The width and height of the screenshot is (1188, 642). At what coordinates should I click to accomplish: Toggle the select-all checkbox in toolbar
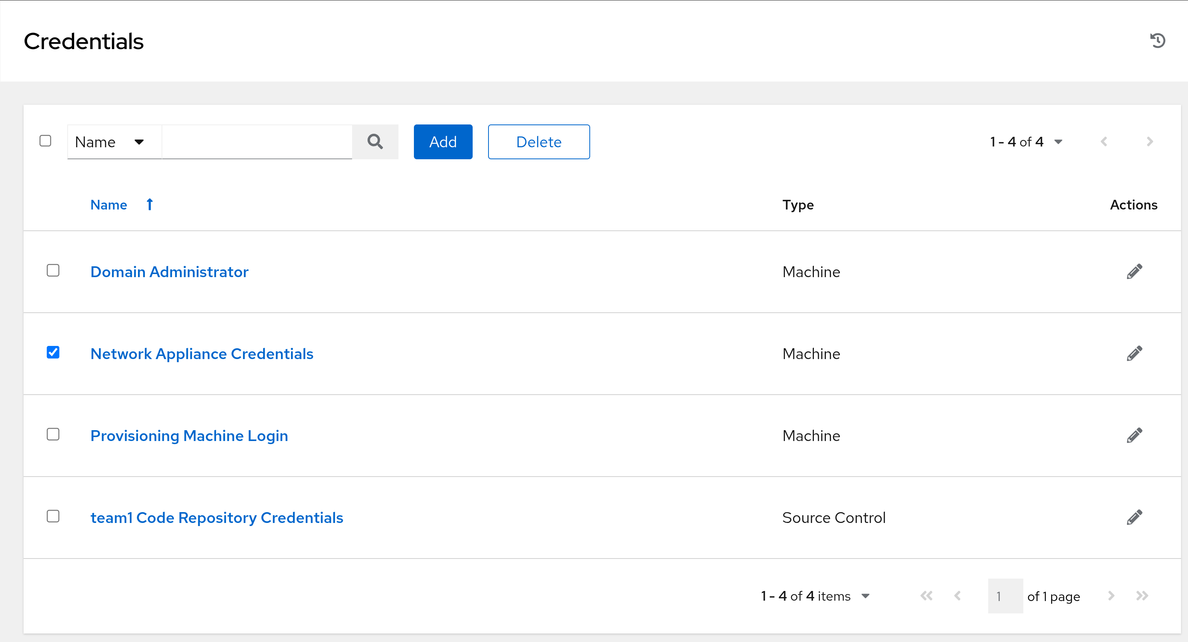(x=45, y=141)
